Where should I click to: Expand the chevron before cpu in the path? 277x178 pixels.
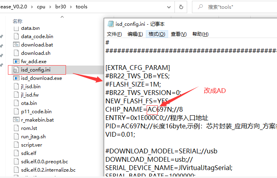point(32,7)
